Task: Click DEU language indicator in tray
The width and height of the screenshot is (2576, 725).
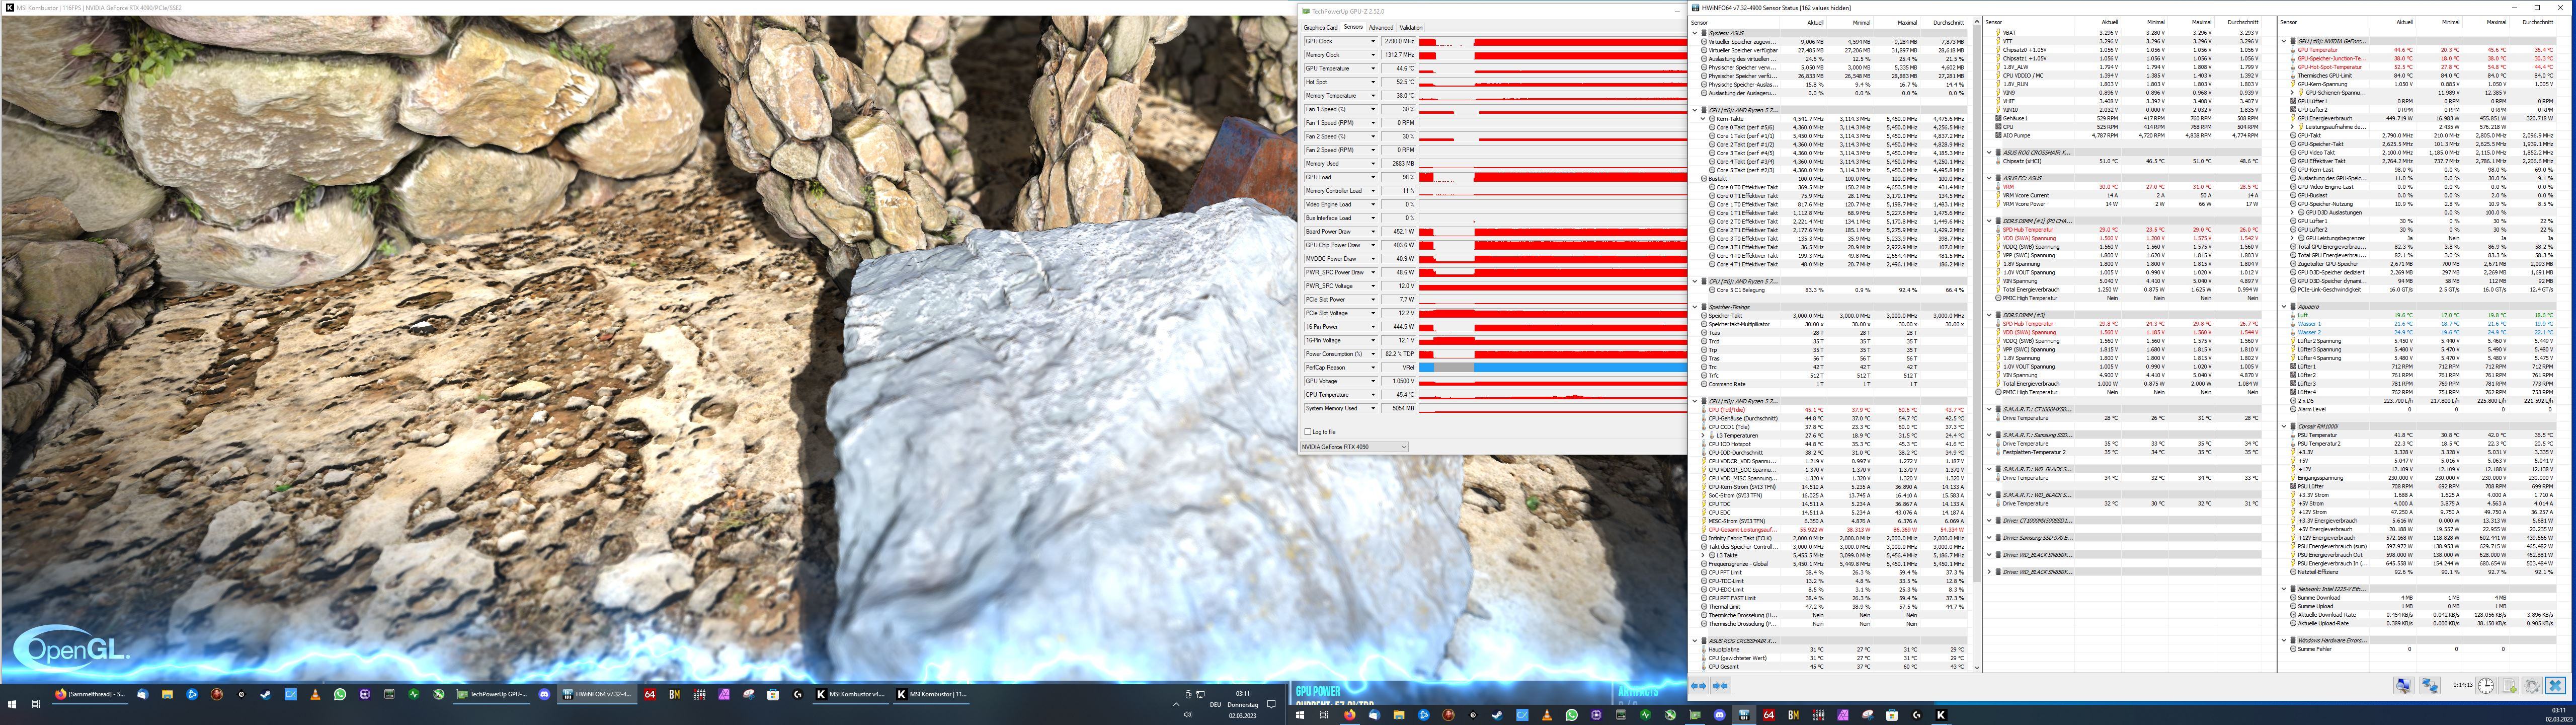Action: [1215, 705]
